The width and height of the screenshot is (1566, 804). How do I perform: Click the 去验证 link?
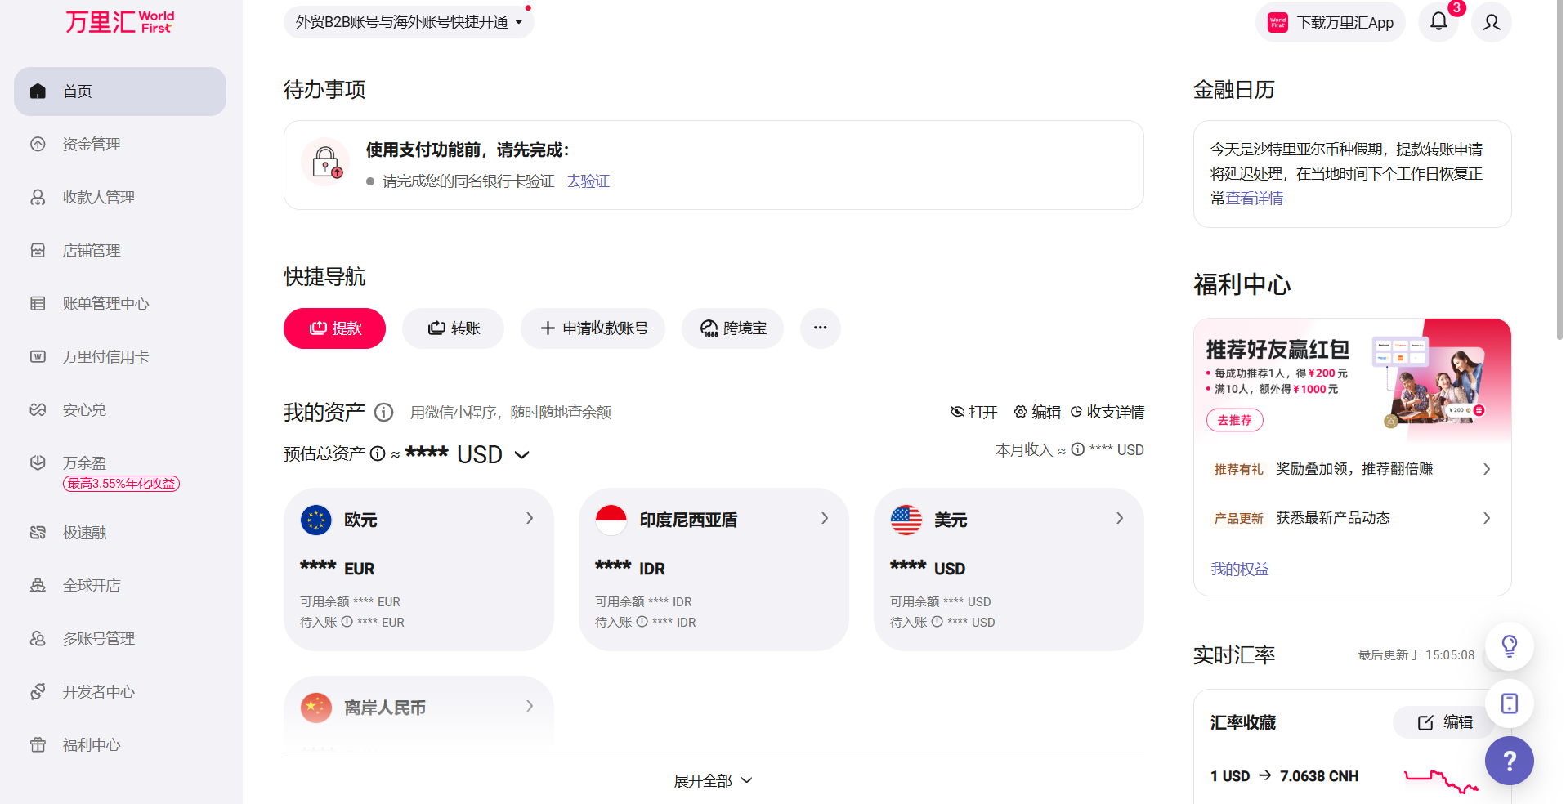coord(588,181)
